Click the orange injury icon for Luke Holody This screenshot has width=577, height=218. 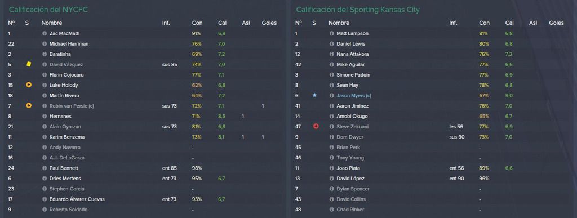pyautogui.click(x=29, y=85)
